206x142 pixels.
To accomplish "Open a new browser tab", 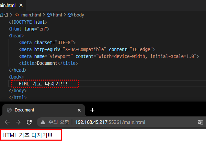I will (x=92, y=110).
